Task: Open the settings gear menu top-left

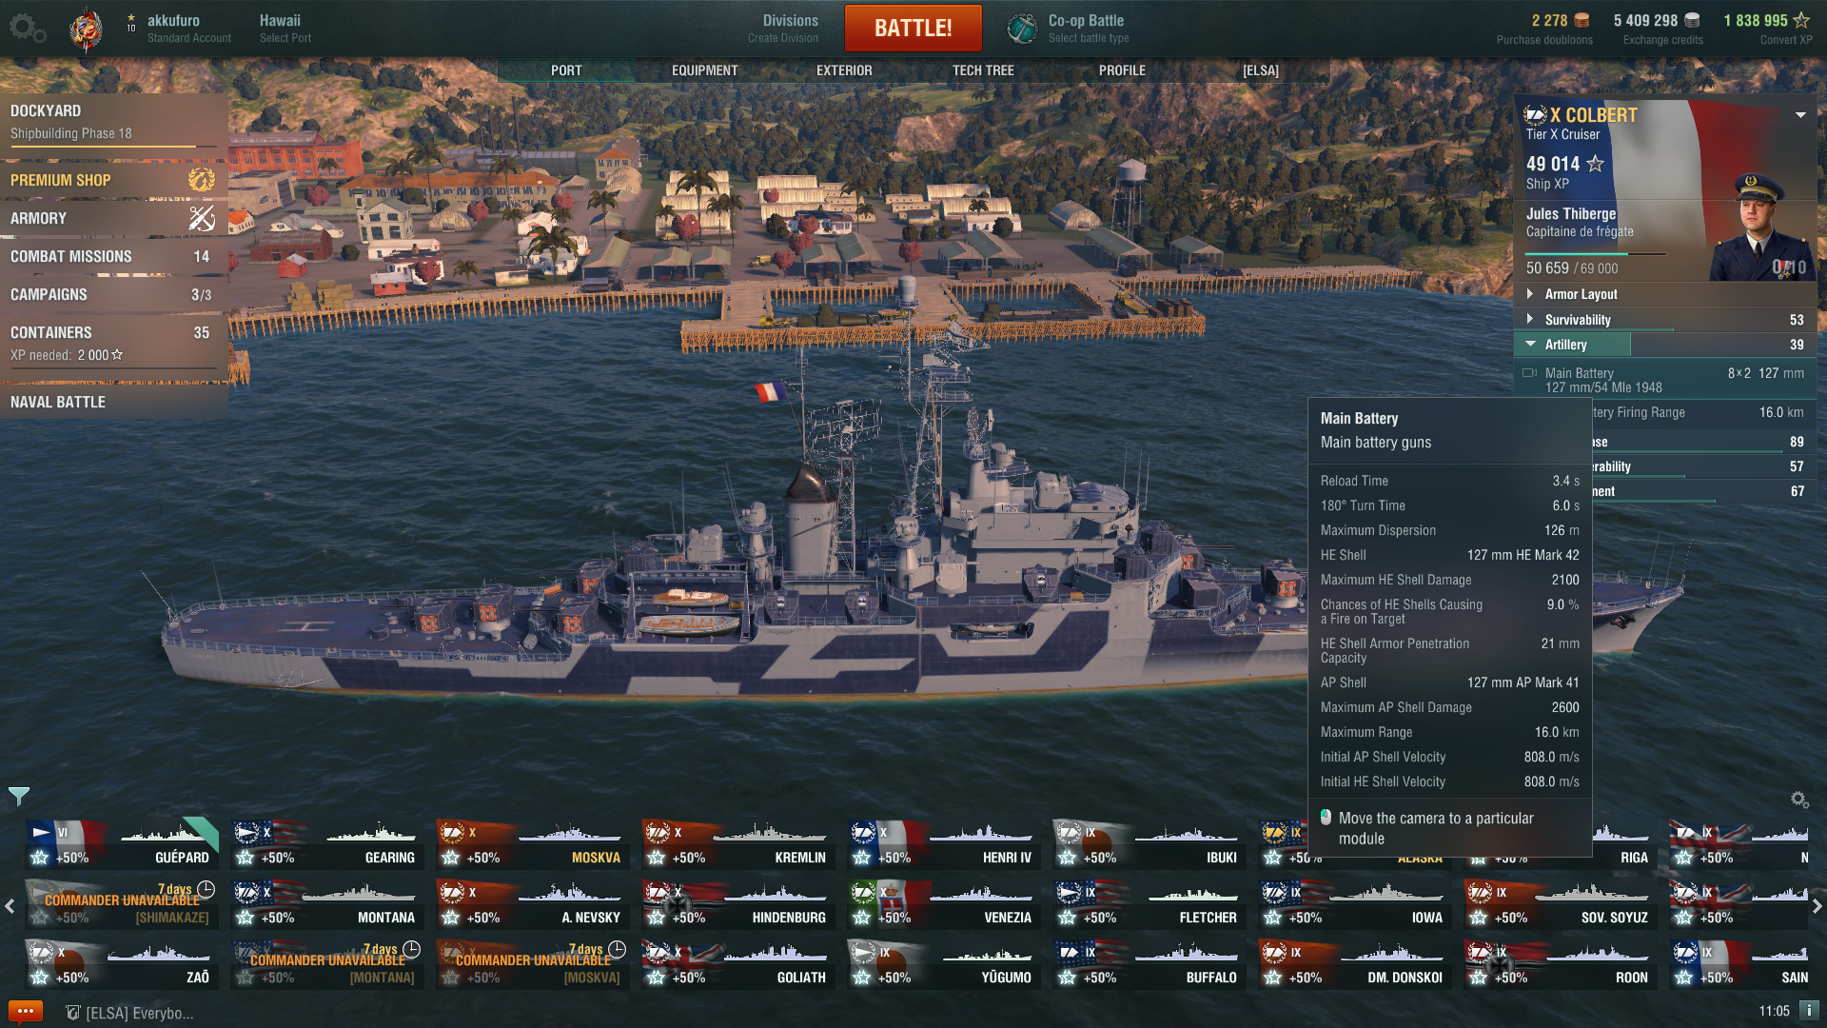Action: [x=26, y=29]
